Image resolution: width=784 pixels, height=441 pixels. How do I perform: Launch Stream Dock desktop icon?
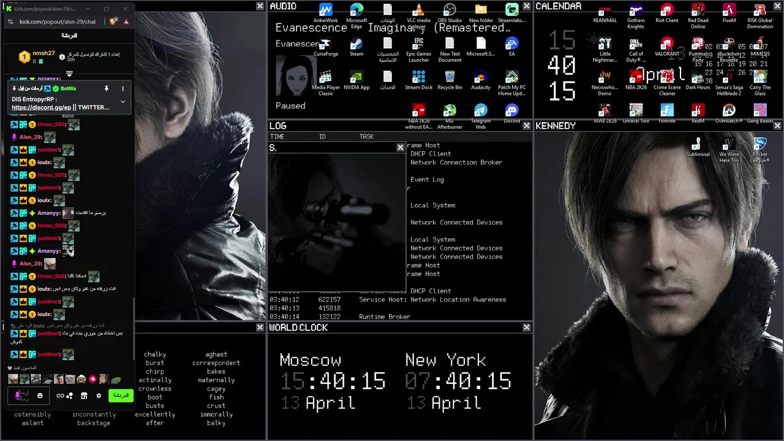(418, 81)
